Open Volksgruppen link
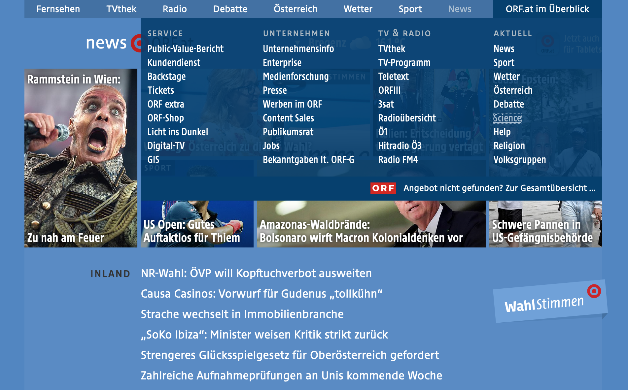This screenshot has height=390, width=628. coord(520,160)
